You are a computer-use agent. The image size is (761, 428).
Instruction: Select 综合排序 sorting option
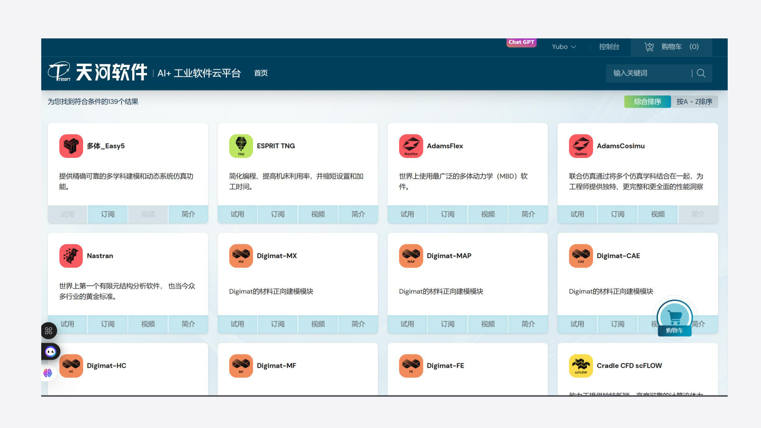click(x=647, y=102)
